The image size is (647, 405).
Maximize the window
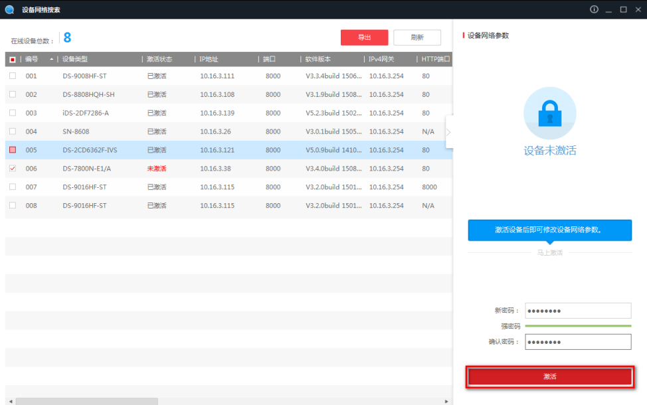tap(624, 9)
